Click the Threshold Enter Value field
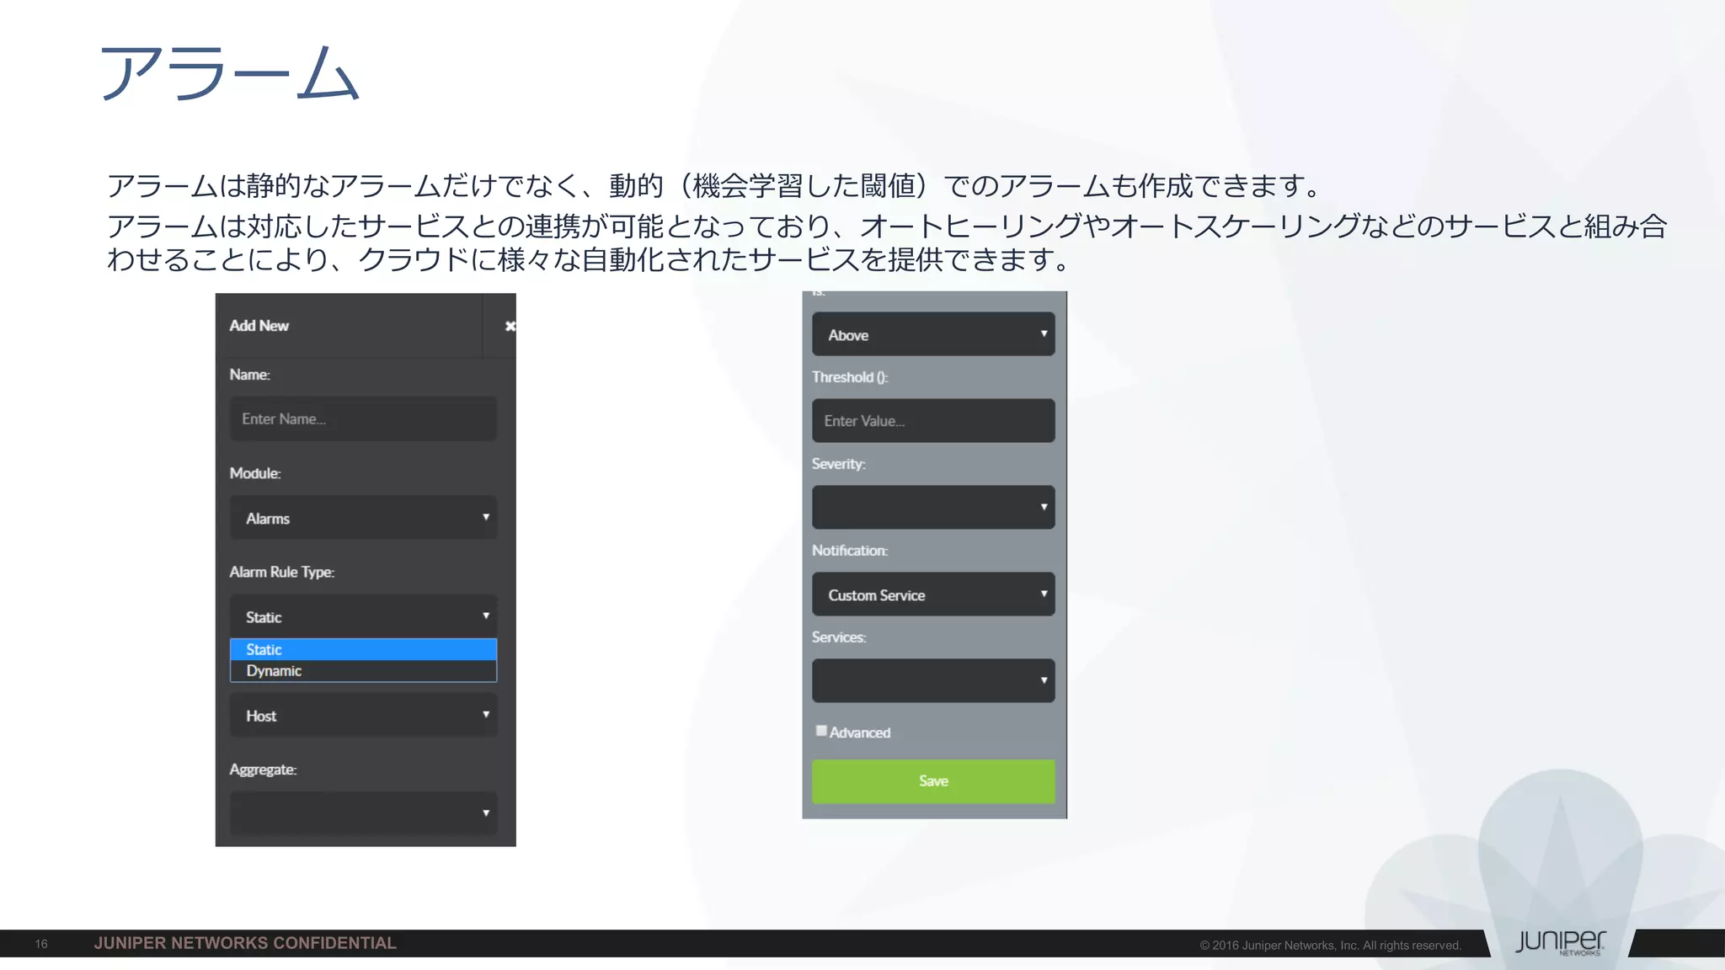The height and width of the screenshot is (970, 1725). click(x=933, y=421)
